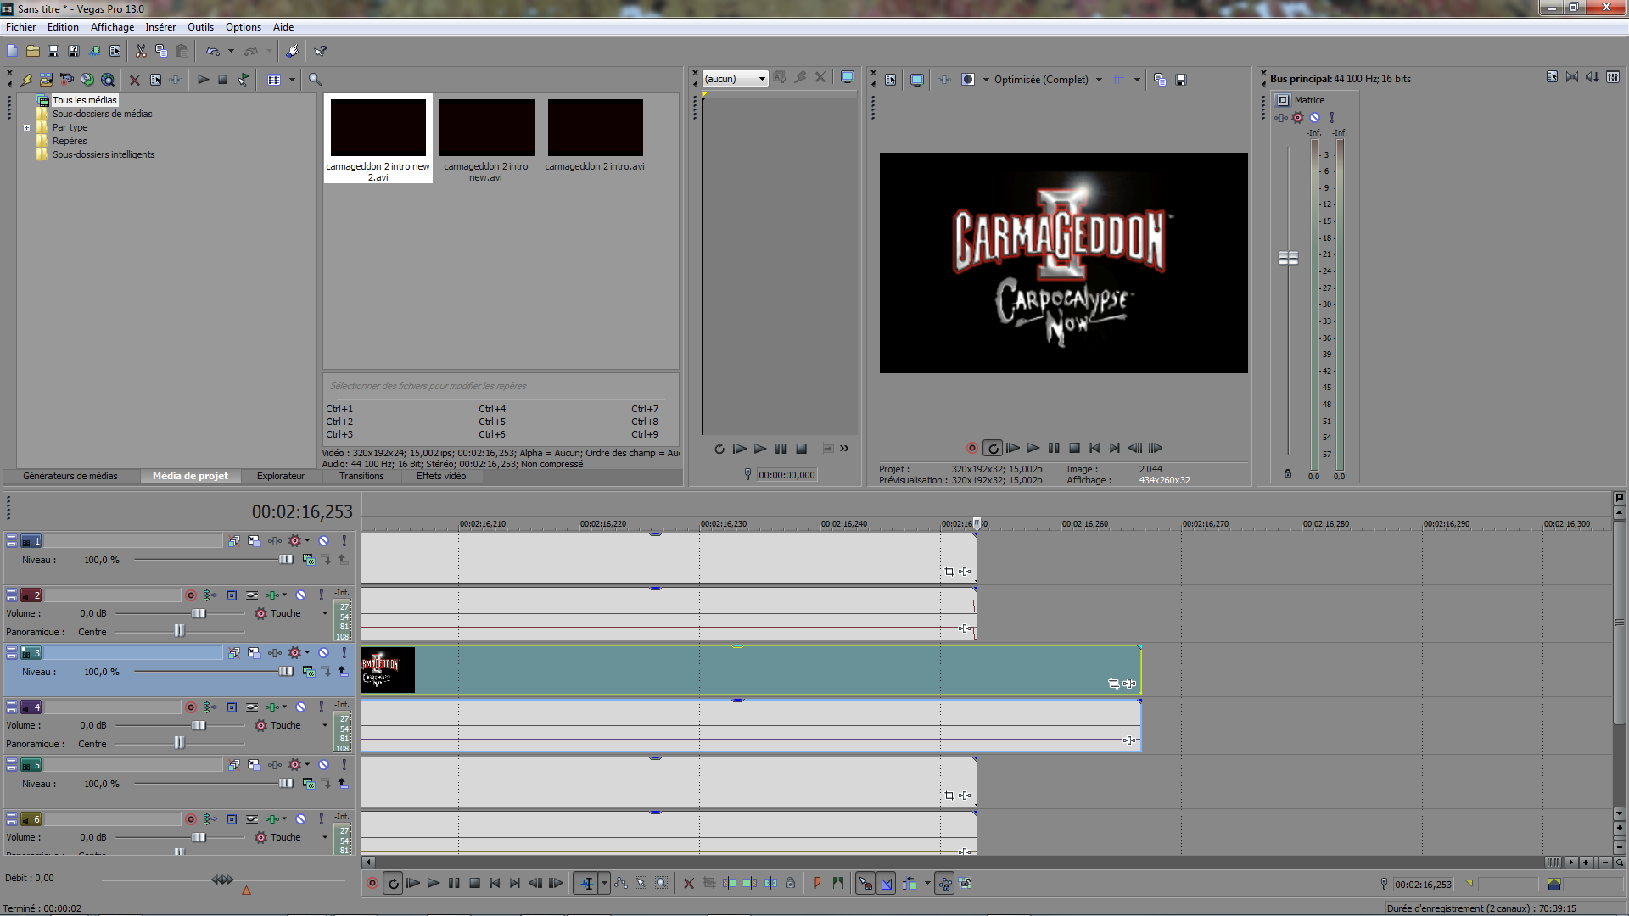Viewport: 1629px width, 916px height.
Task: Open the automation settings dropdown on track 1
Action: 307,541
